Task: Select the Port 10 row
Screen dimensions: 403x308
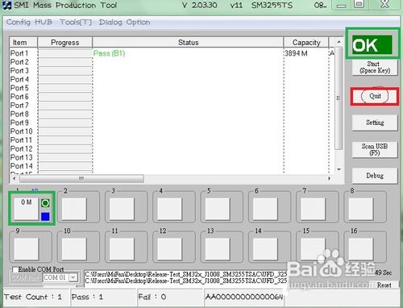Action: (172, 131)
